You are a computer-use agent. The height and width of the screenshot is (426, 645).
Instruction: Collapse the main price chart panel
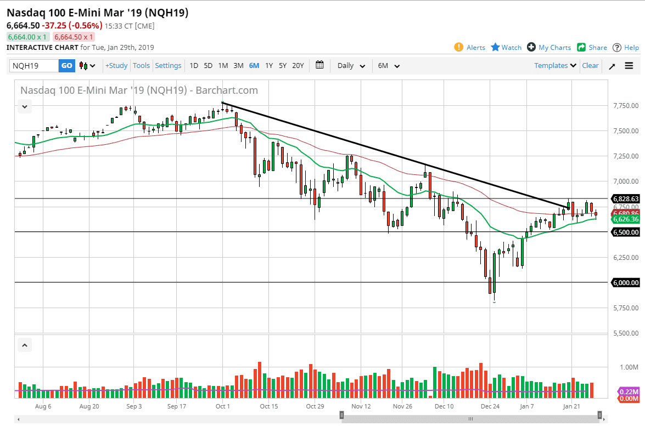[24, 106]
